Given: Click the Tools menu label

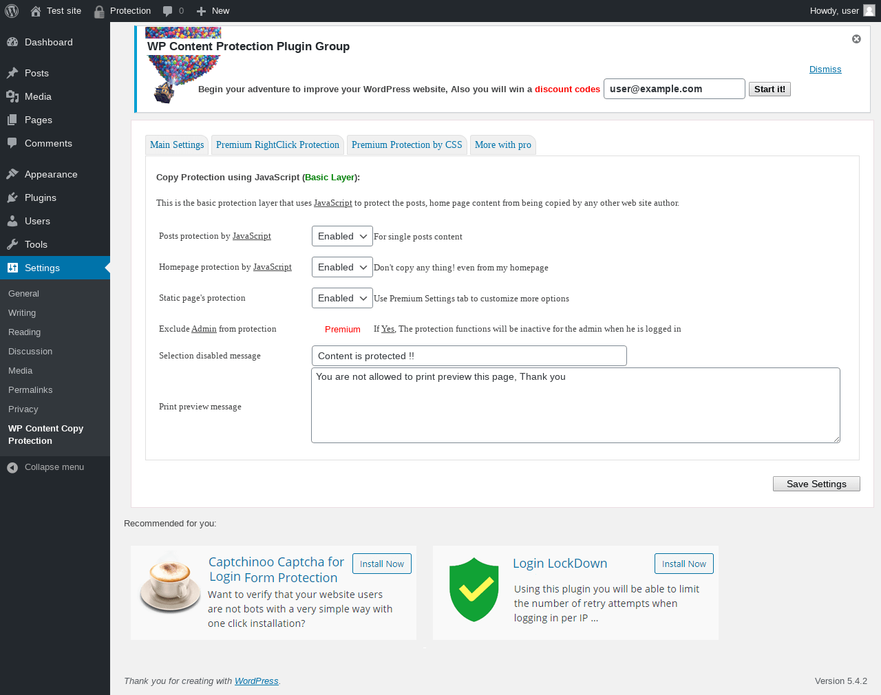Looking at the screenshot, I should [x=36, y=244].
